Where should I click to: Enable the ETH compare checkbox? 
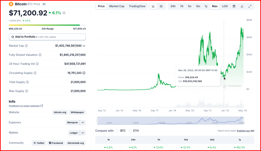(x=130, y=131)
